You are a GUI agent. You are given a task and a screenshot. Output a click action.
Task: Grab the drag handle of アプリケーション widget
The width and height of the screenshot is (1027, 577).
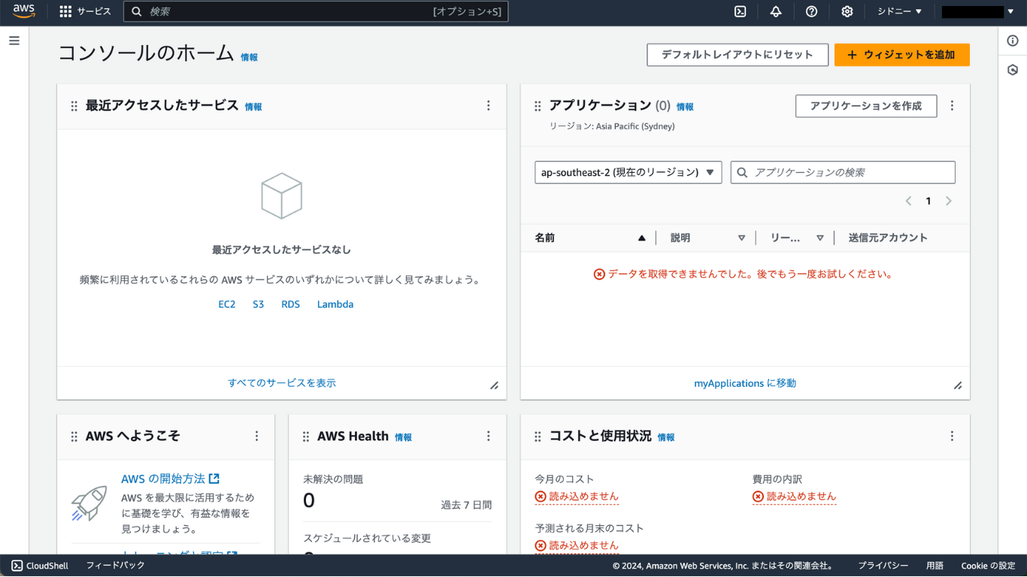point(538,106)
